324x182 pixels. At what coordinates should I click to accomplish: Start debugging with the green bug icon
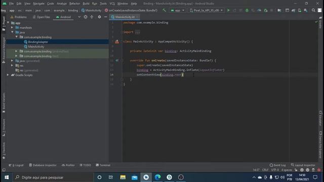point(247,10)
